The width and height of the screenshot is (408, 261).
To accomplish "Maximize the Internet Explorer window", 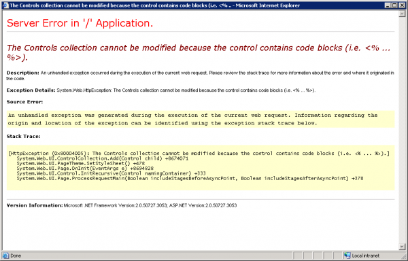I will click(x=394, y=5).
